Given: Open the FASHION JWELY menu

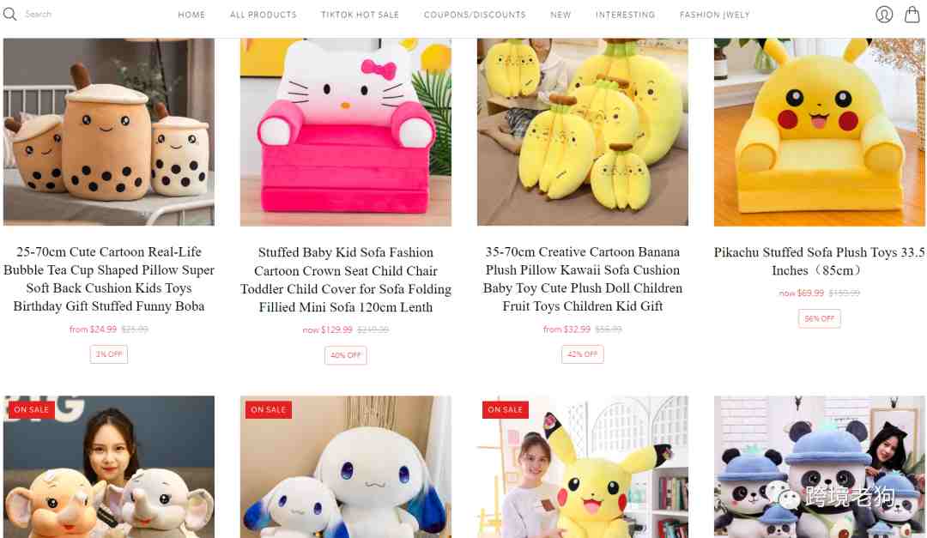Looking at the screenshot, I should pos(714,15).
